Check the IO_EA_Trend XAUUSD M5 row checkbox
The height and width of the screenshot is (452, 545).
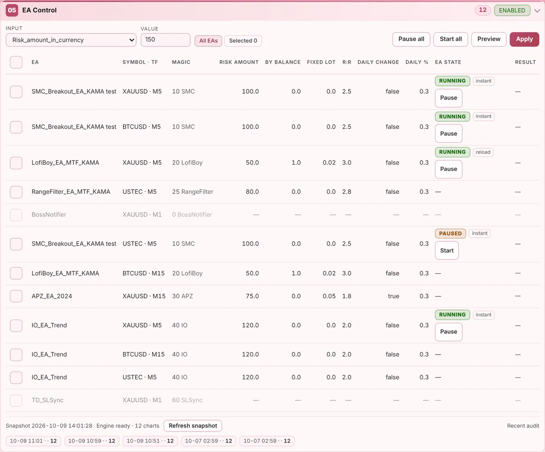click(x=16, y=325)
